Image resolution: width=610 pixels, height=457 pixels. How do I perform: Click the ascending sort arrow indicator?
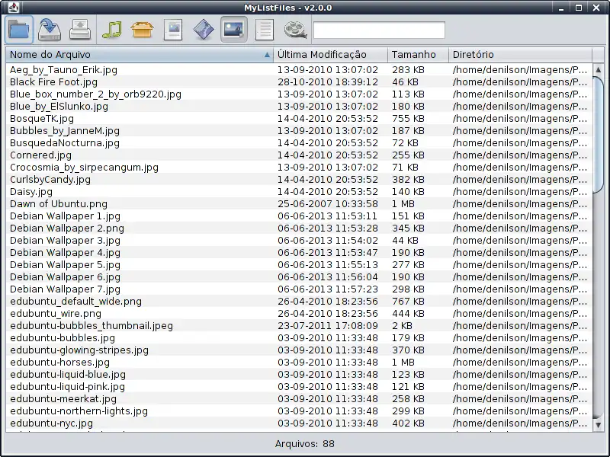[x=267, y=55]
